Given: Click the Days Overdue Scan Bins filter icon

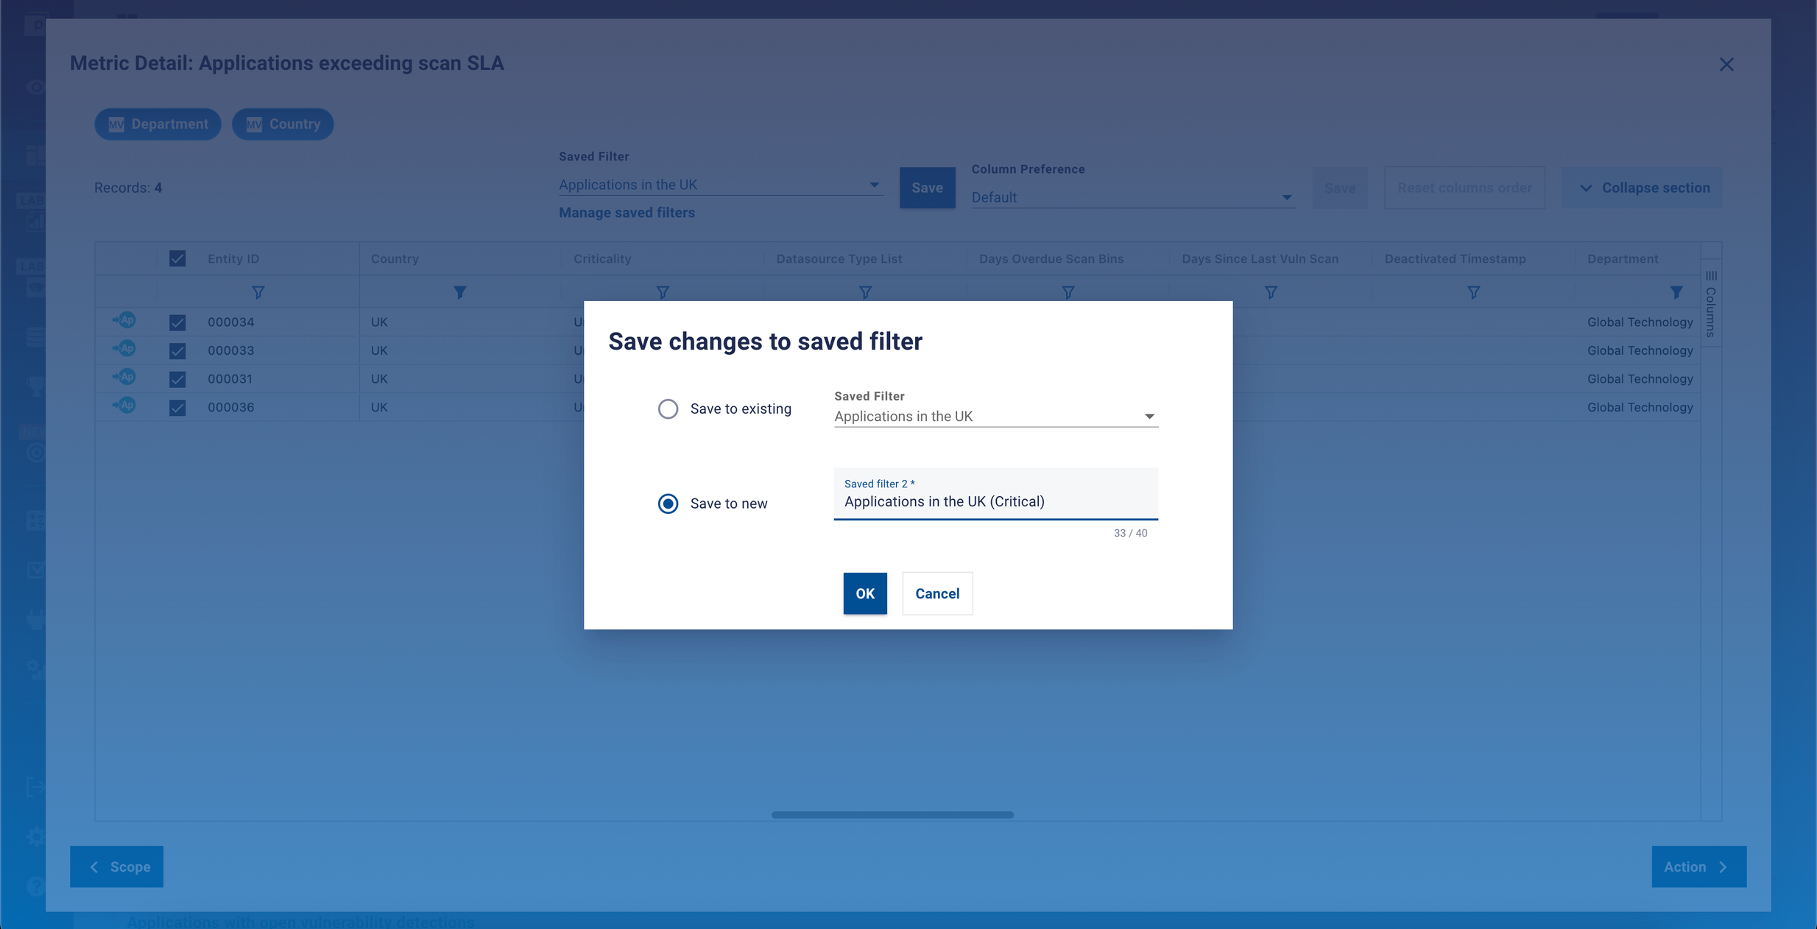Looking at the screenshot, I should coord(1068,292).
